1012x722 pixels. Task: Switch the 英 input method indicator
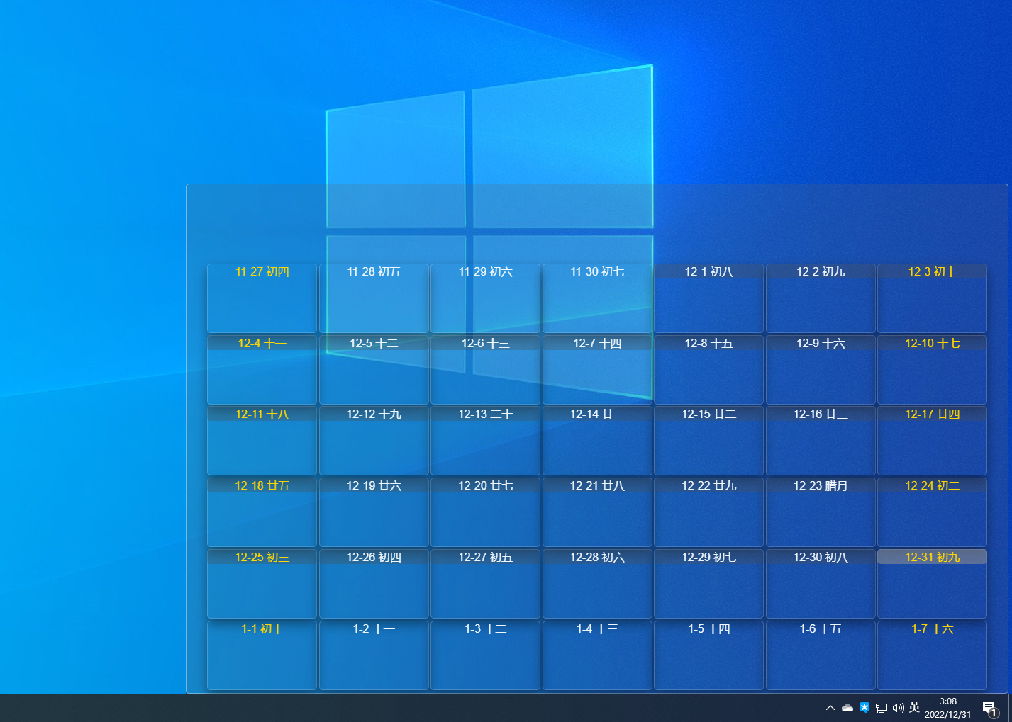(914, 707)
